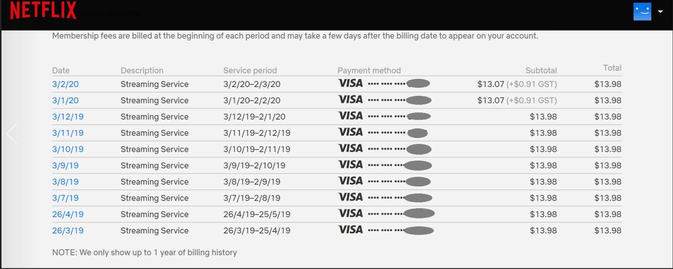Open the 3/10/19 invoice link
This screenshot has width=673, height=269.
pos(68,149)
